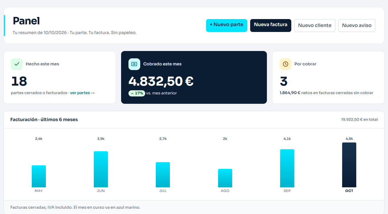Click the Panel page heading

click(x=26, y=21)
